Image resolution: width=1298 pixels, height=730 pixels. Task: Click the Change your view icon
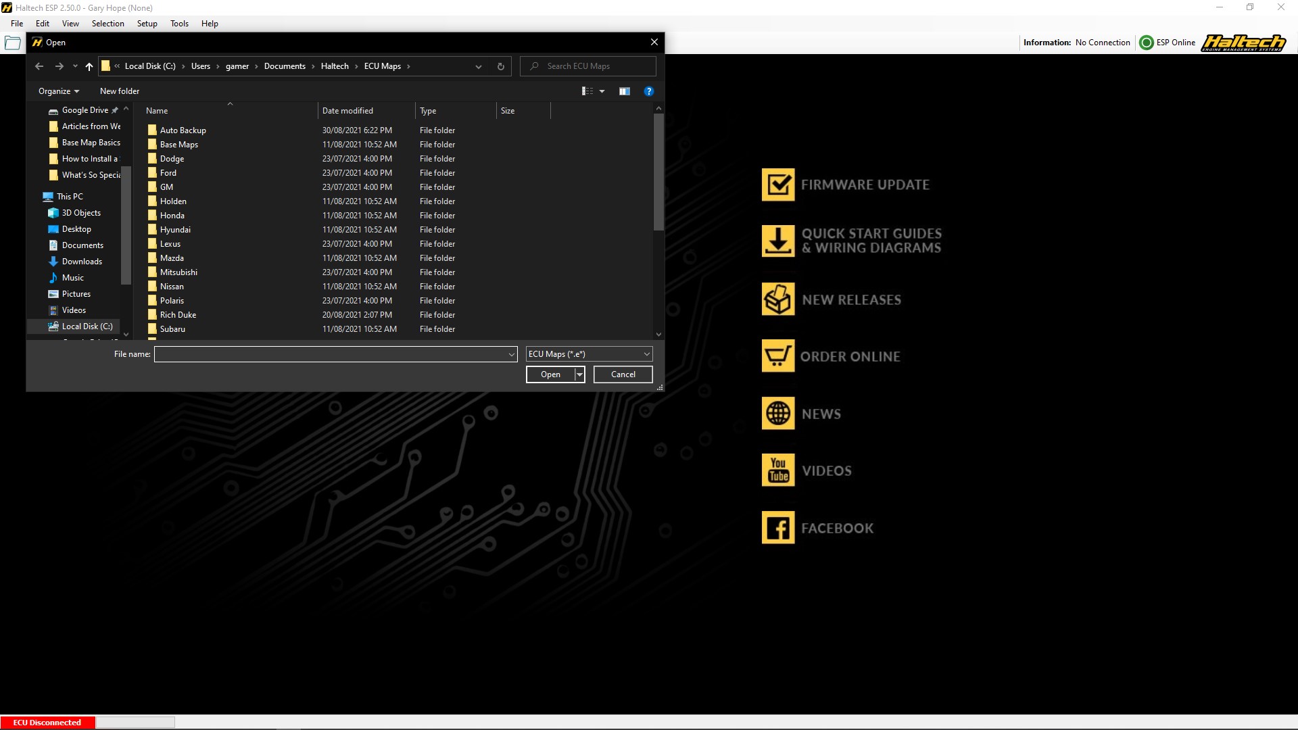(587, 91)
